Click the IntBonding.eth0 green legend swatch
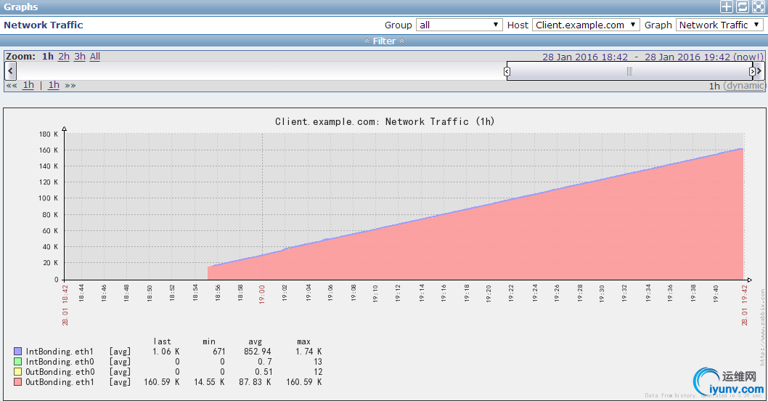Viewport: 768px width, 401px height. coord(18,362)
